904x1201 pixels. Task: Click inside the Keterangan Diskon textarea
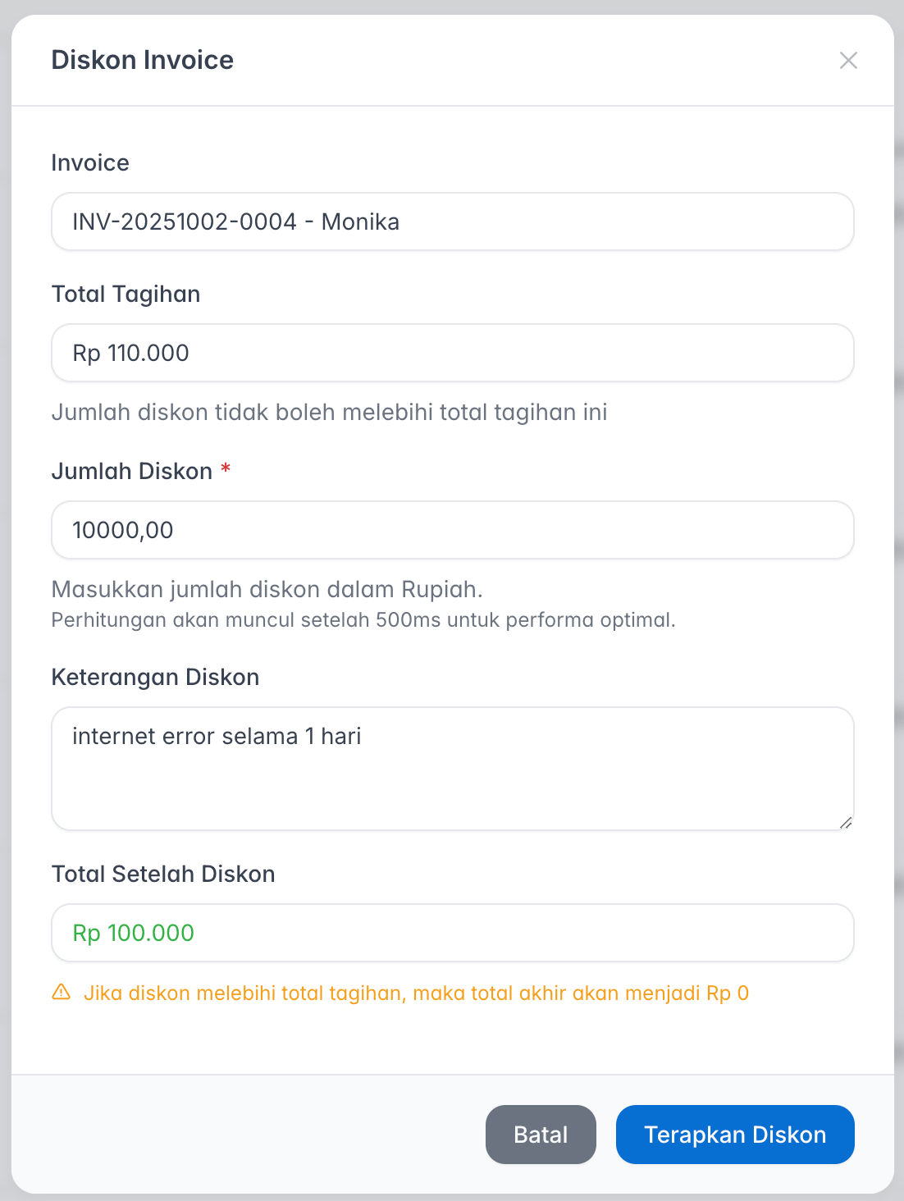coord(452,768)
